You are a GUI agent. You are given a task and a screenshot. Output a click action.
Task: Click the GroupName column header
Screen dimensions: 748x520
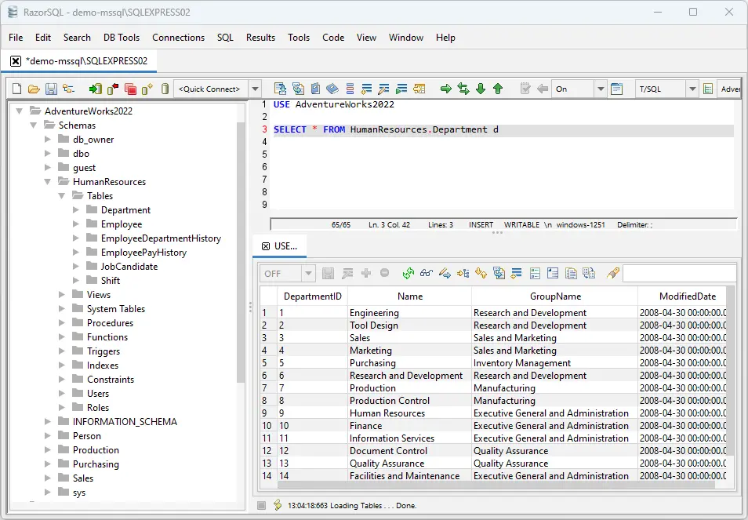pos(555,296)
